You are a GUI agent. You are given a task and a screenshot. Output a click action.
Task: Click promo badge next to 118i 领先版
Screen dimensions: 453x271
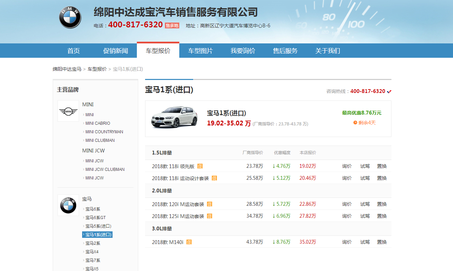click(x=200, y=166)
